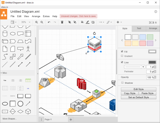Toggle the Fill checkbox
The image size is (160, 123).
pyautogui.click(x=122, y=51)
